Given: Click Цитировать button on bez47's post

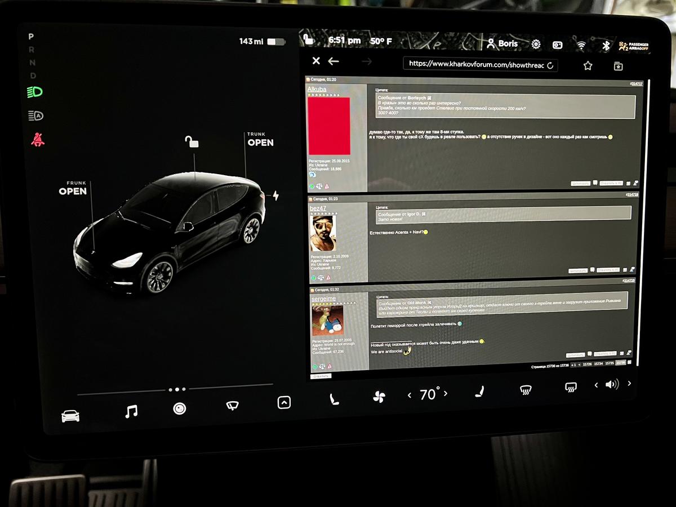Looking at the screenshot, I should (x=578, y=270).
